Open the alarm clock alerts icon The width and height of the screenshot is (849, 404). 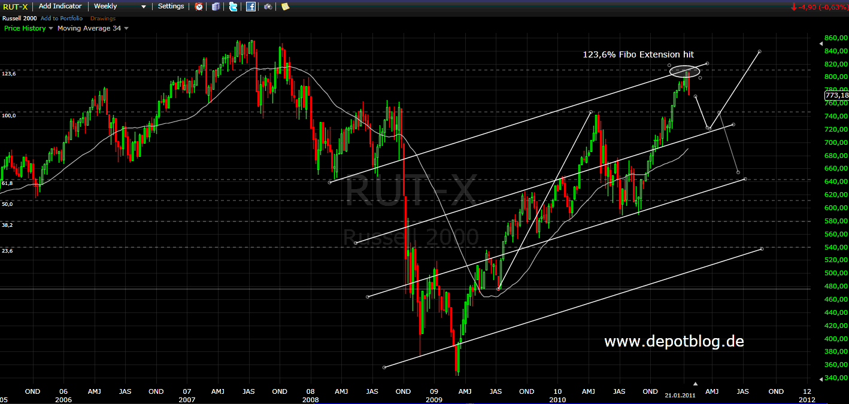pos(199,7)
